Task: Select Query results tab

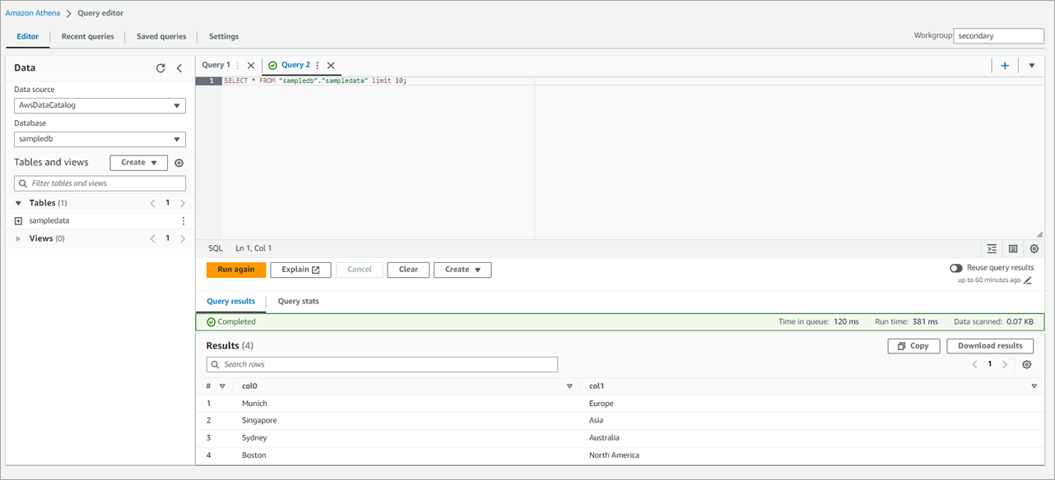Action: coord(230,302)
